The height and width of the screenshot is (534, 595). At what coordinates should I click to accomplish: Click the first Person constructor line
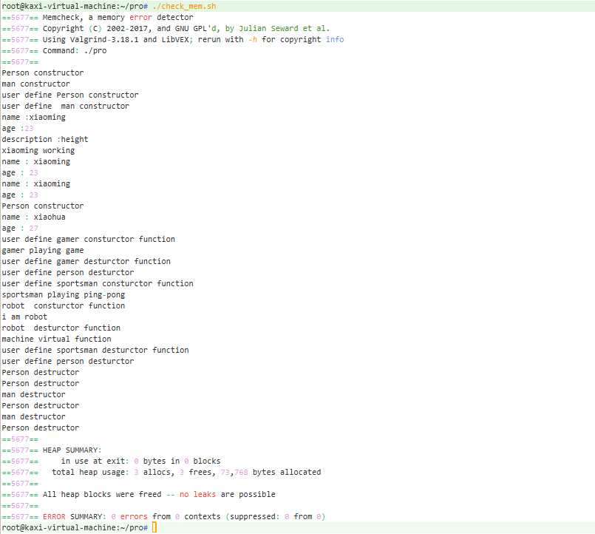(41, 72)
